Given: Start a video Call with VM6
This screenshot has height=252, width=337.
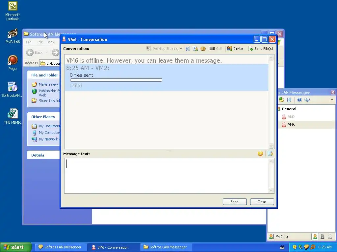Looking at the screenshot, I should (216, 49).
